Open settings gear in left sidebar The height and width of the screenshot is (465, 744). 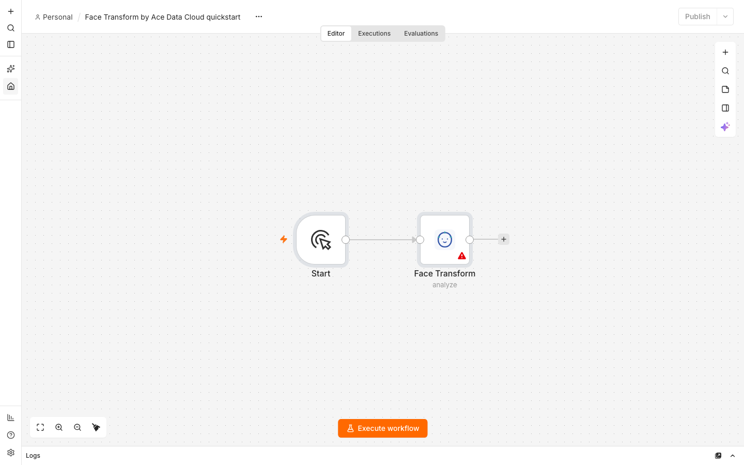(11, 453)
